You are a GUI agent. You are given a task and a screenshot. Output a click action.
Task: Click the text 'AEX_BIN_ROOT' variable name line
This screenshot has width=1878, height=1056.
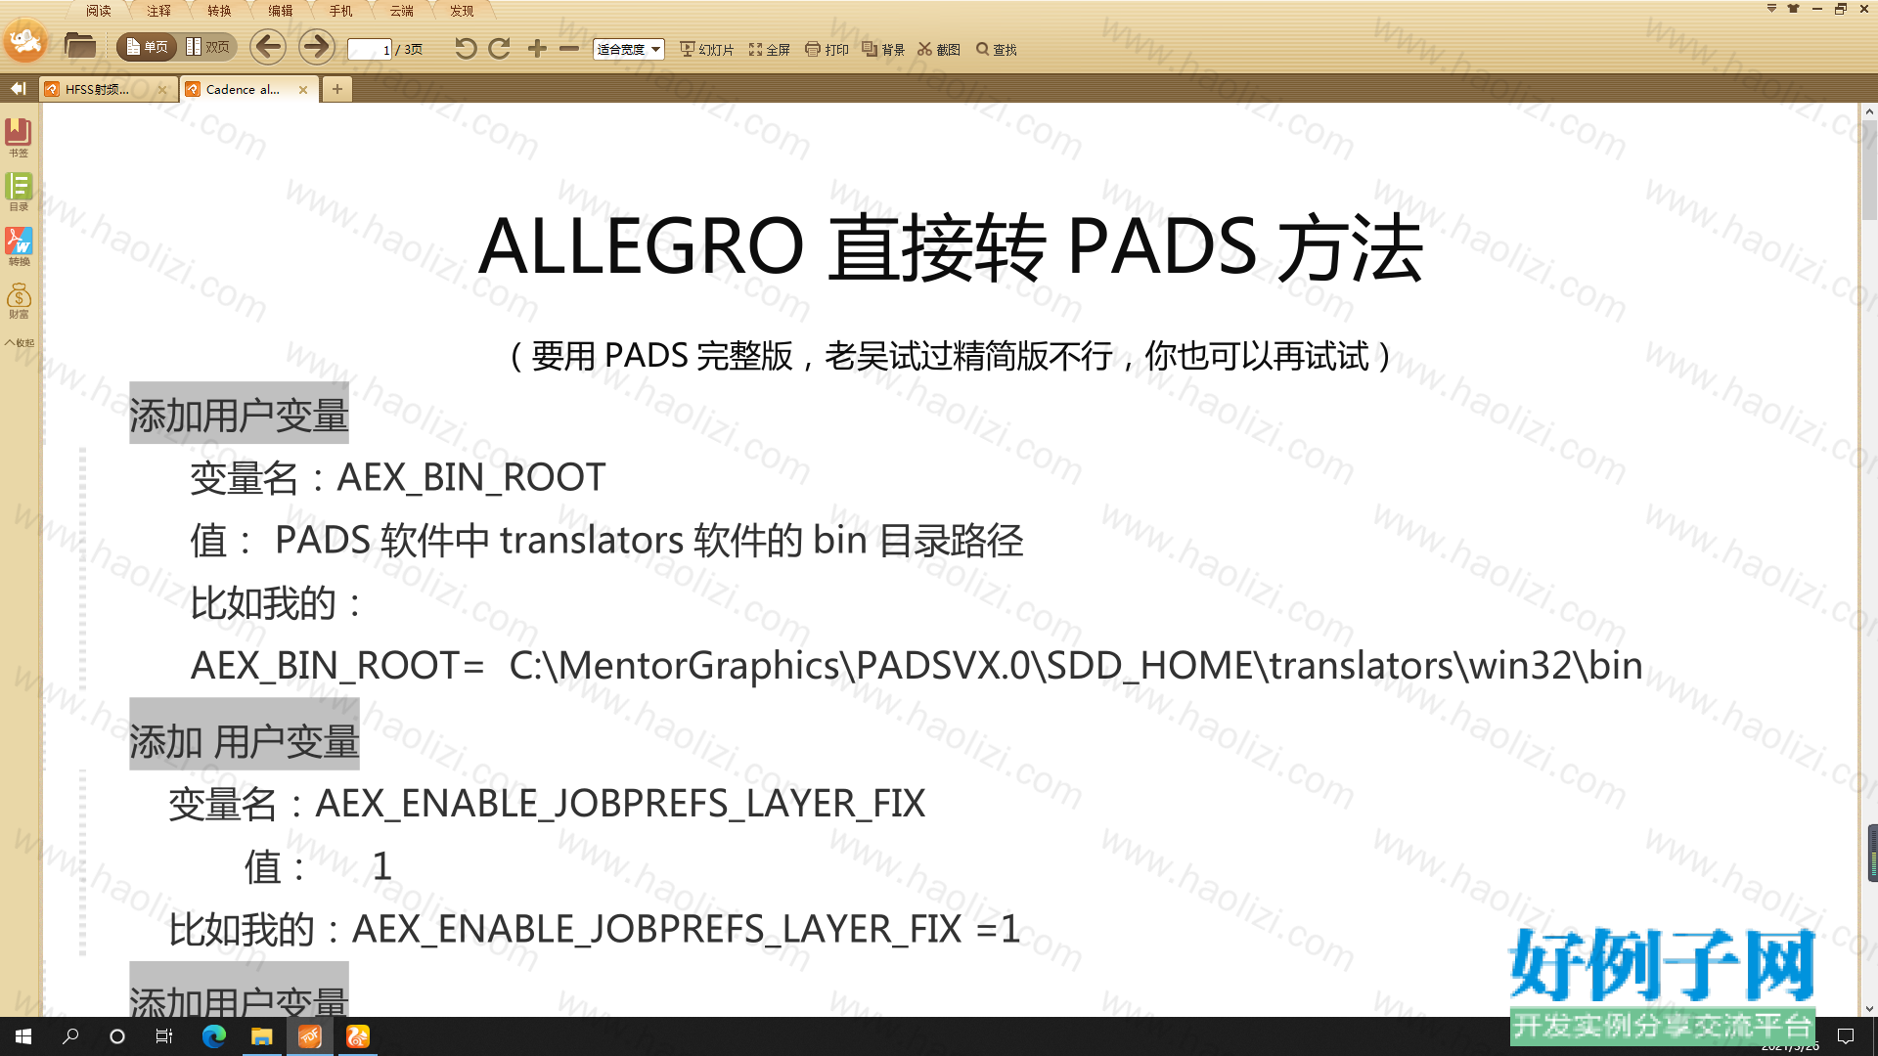pyautogui.click(x=398, y=477)
